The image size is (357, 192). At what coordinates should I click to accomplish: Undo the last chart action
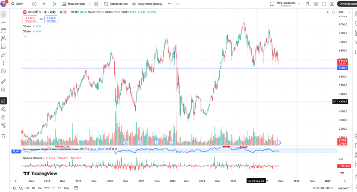[170, 4]
